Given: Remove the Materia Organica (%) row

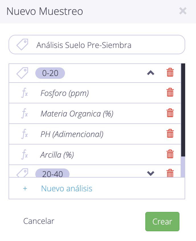Looking at the screenshot, I should click(170, 113).
